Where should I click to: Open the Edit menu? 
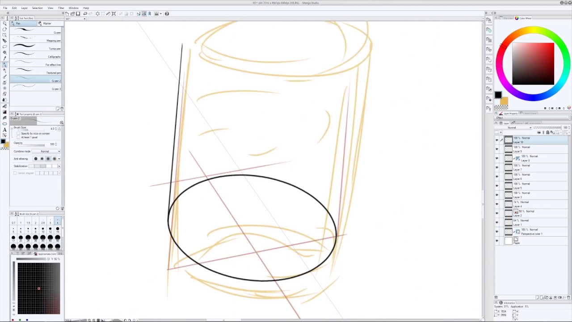point(14,8)
